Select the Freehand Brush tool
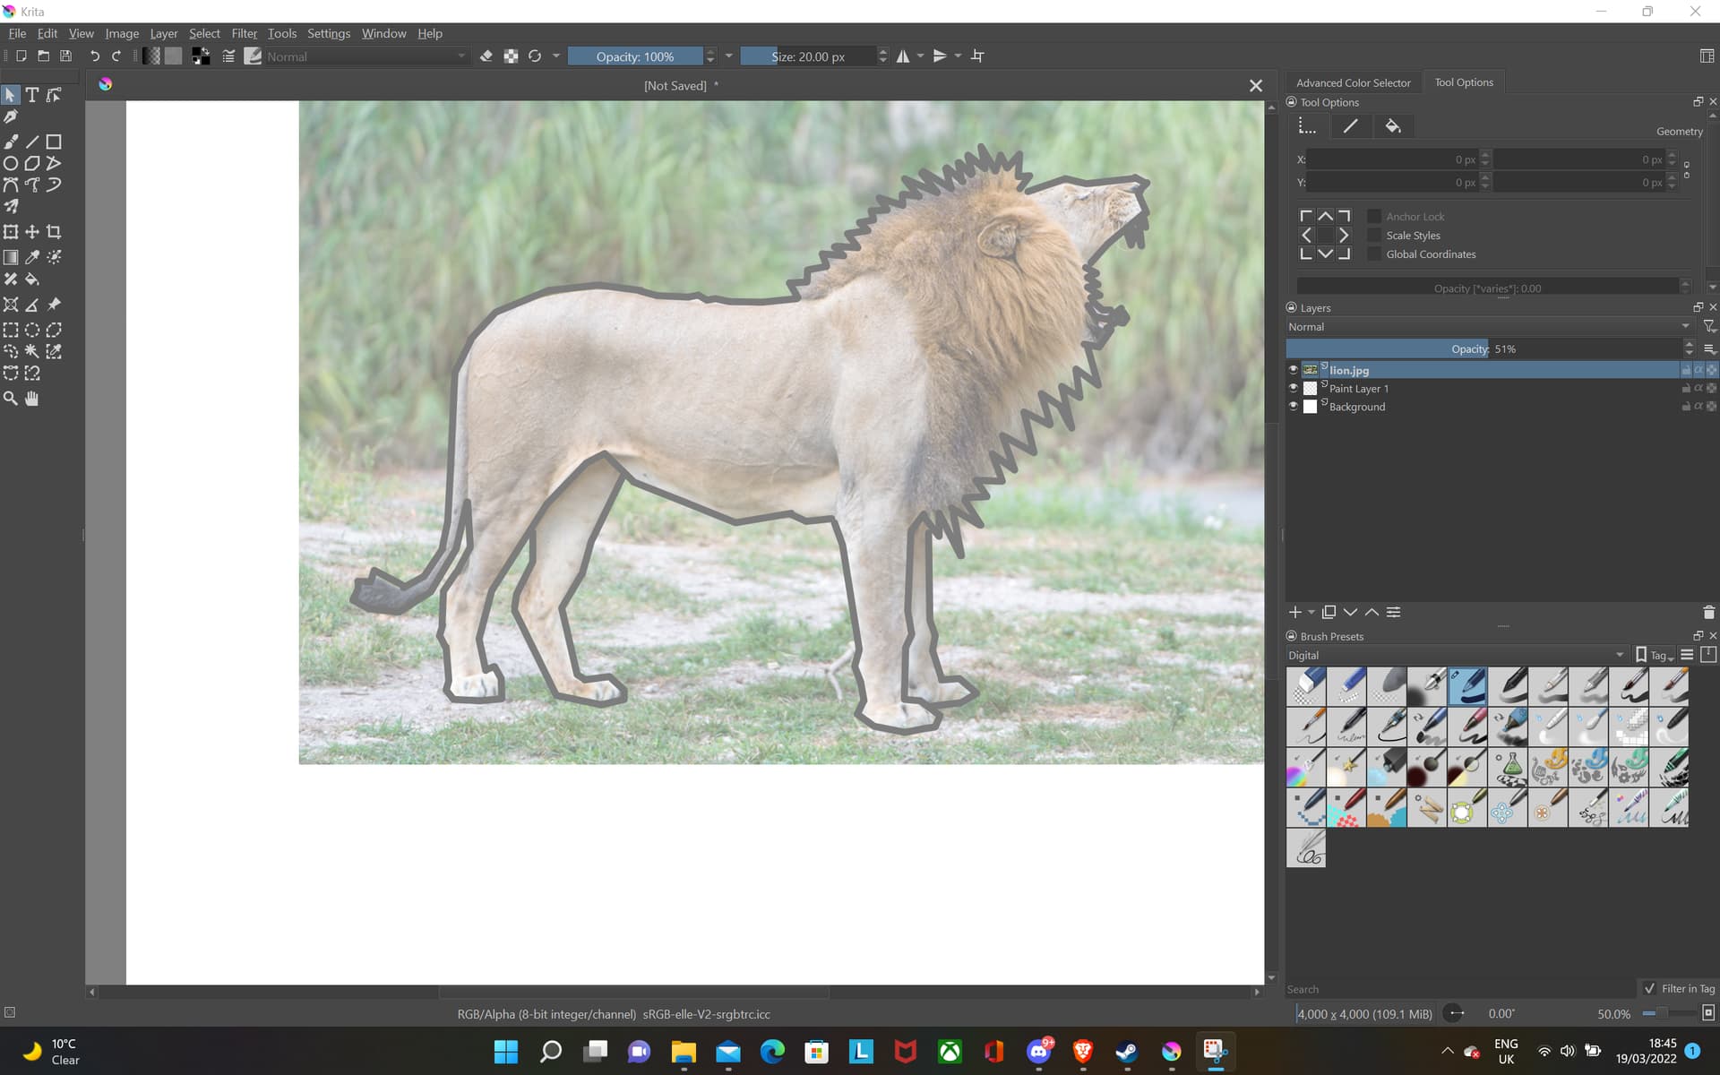1720x1075 pixels. [x=11, y=142]
